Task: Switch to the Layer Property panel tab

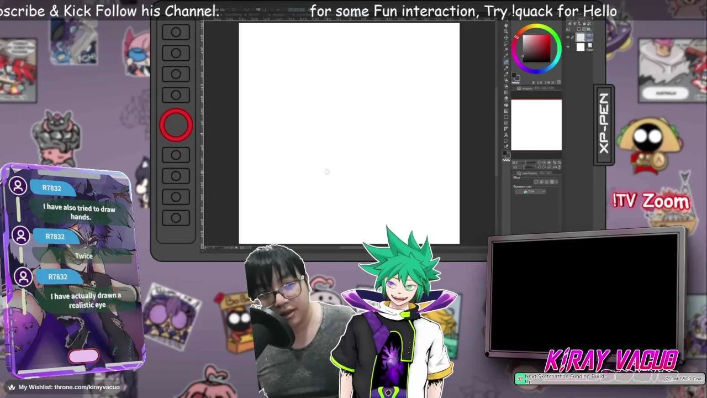Action: coord(527,173)
